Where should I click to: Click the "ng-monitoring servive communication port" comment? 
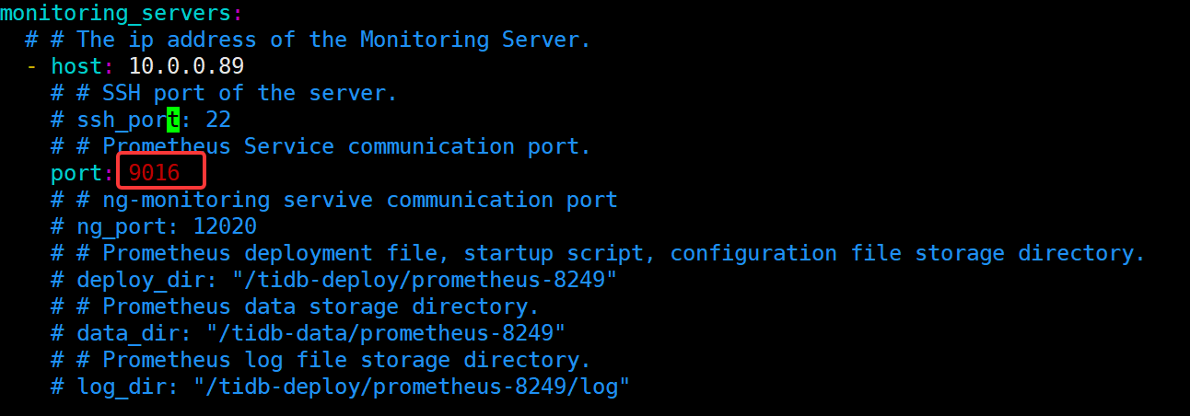click(x=359, y=200)
